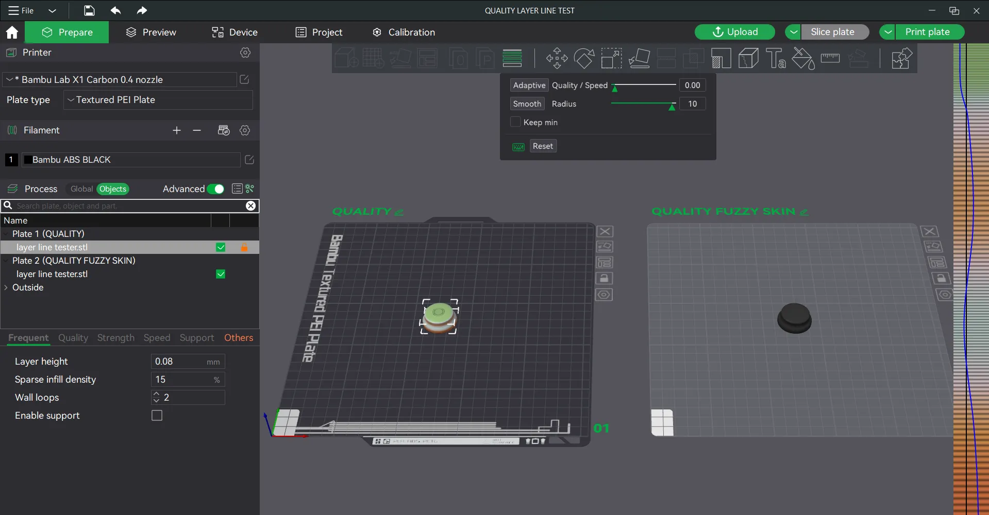The height and width of the screenshot is (515, 989).
Task: Open the Assembly view puzzle icon
Action: pyautogui.click(x=902, y=58)
